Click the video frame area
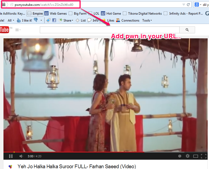This screenshot has width=209, height=169. [105, 95]
